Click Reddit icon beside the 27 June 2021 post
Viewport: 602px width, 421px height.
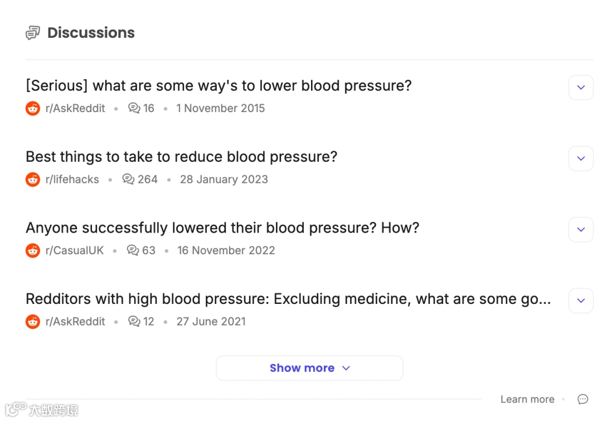pos(33,322)
